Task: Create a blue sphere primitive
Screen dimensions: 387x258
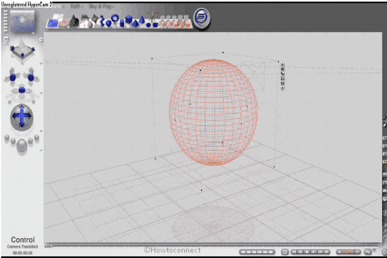Action: click(109, 23)
